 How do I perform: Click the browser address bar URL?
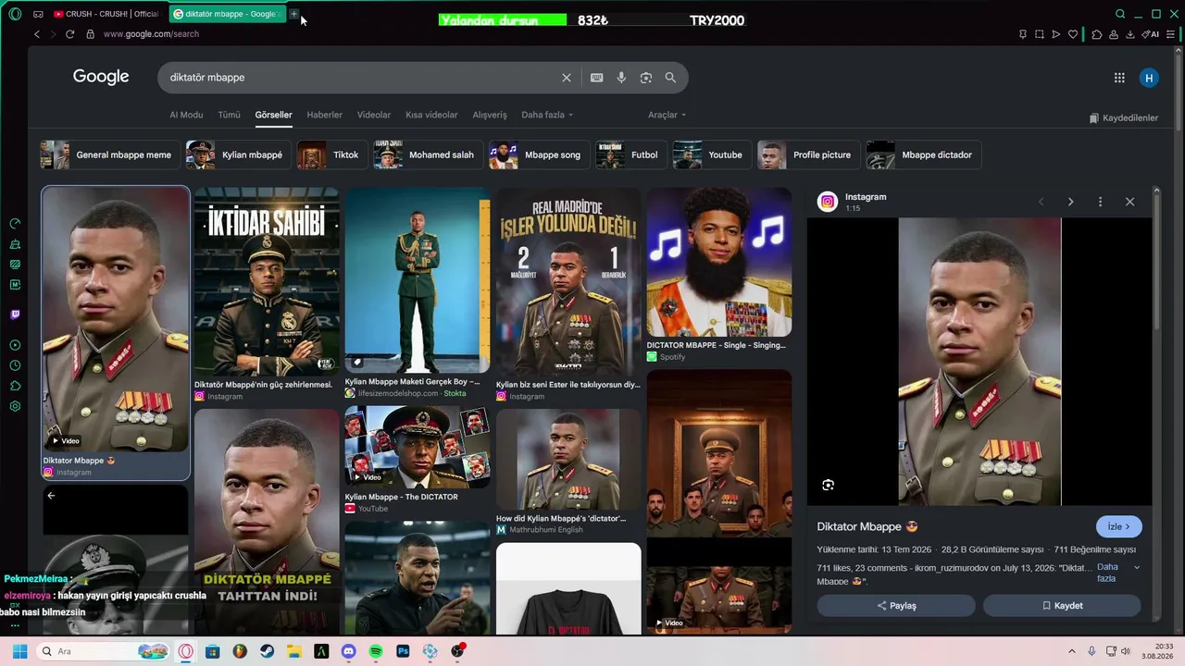click(x=151, y=34)
